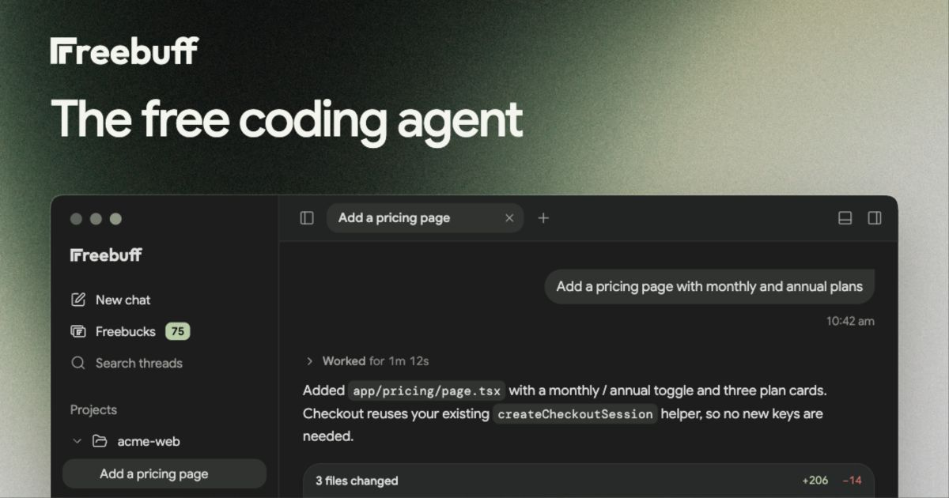This screenshot has height=498, width=949.
Task: Click the app/pricing/page.tsx code reference
Action: coord(426,390)
